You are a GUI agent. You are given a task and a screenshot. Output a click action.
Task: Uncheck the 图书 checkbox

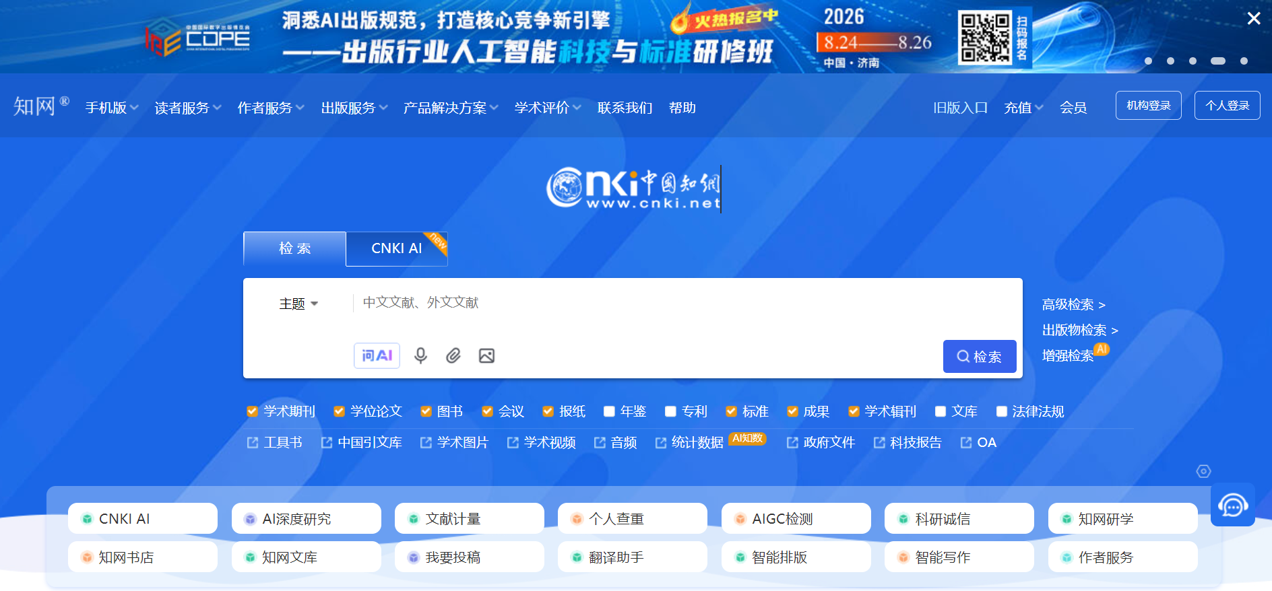click(426, 411)
